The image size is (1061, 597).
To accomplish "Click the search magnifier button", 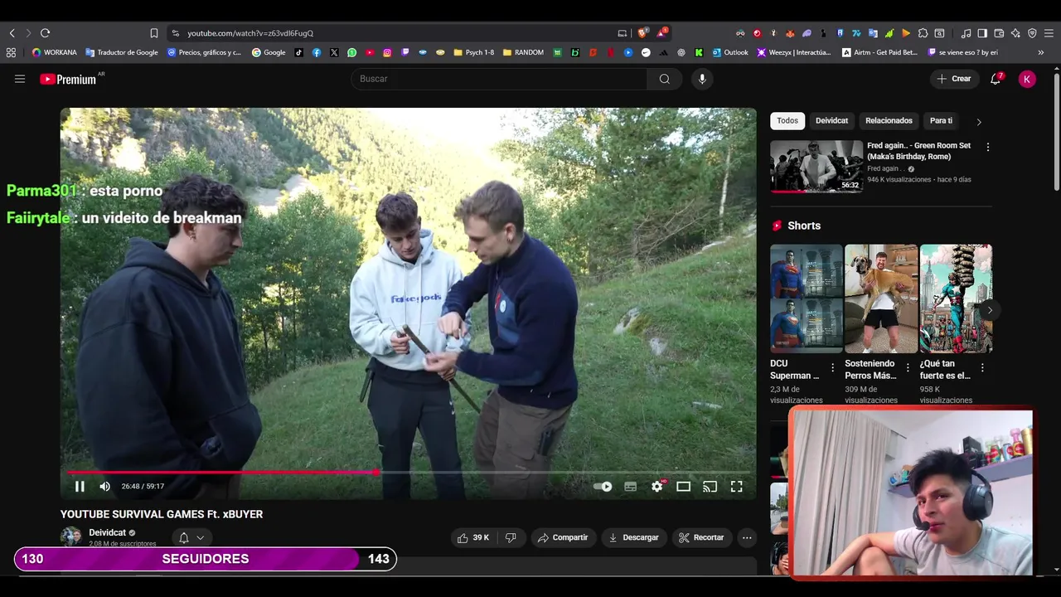I will (x=665, y=79).
